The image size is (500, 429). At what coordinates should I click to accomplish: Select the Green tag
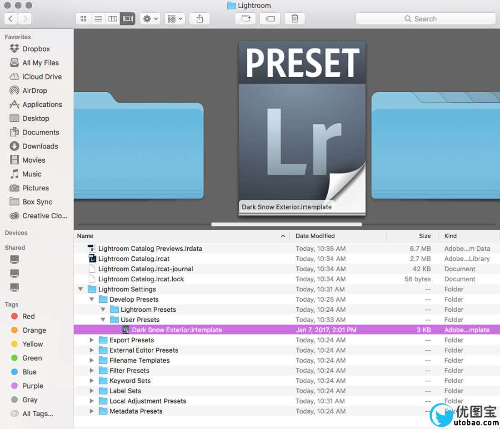(x=32, y=358)
